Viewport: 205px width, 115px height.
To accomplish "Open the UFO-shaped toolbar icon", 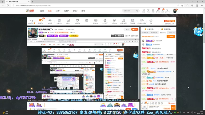I will tap(142, 21).
